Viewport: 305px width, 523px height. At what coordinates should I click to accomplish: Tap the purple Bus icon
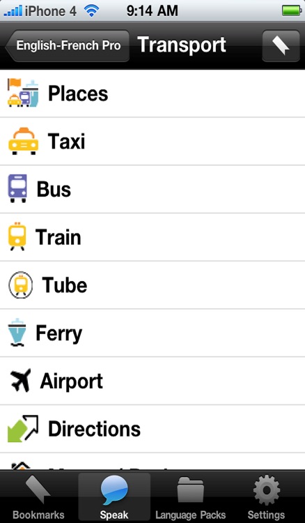(17, 188)
